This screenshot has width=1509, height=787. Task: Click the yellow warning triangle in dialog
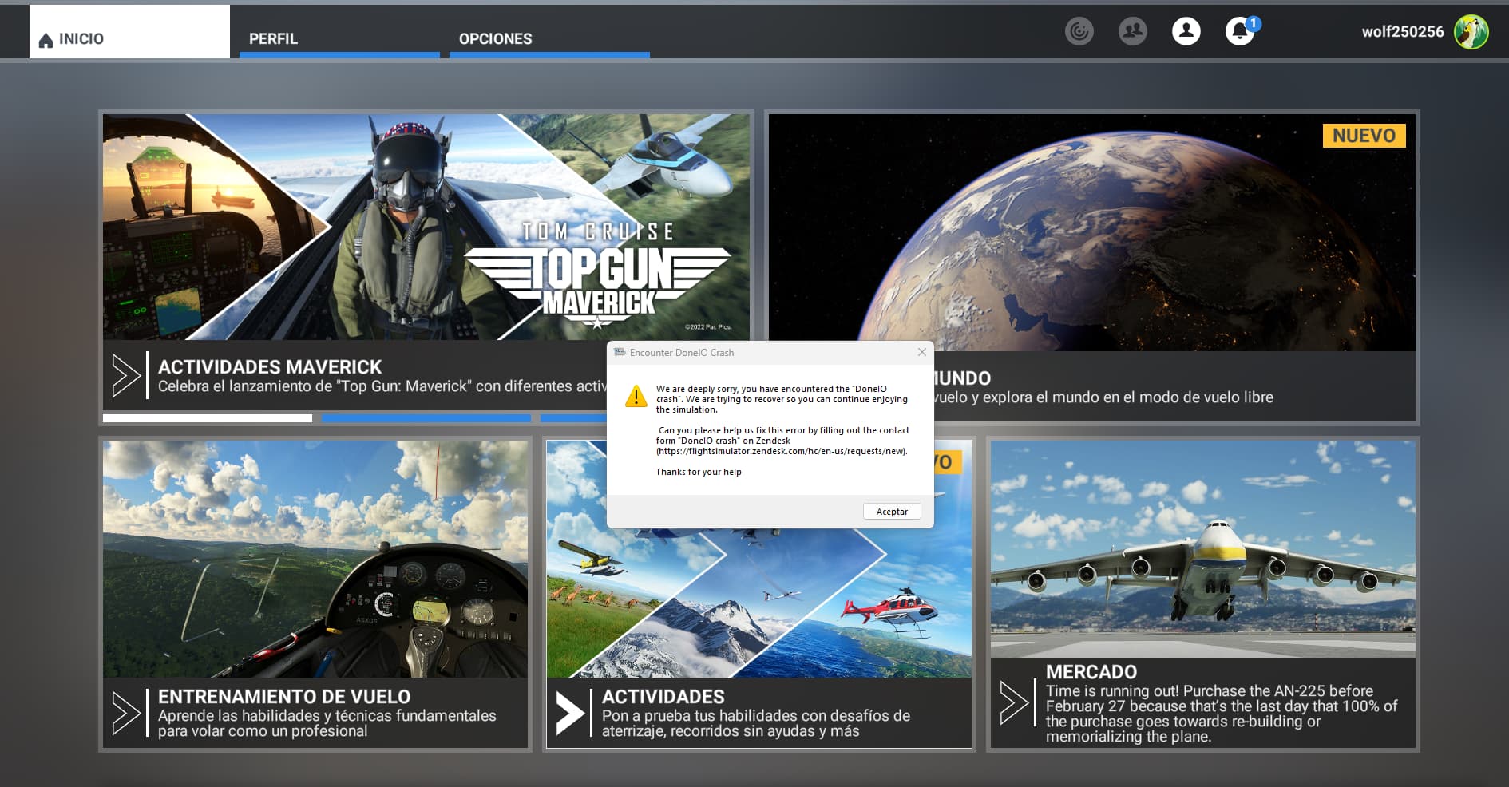pyautogui.click(x=636, y=396)
